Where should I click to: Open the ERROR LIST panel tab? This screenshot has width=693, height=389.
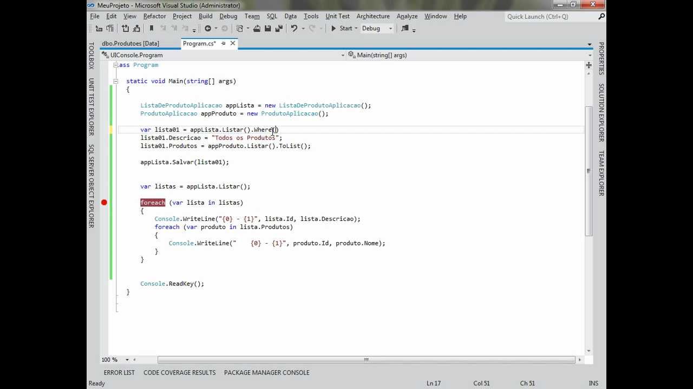click(119, 372)
